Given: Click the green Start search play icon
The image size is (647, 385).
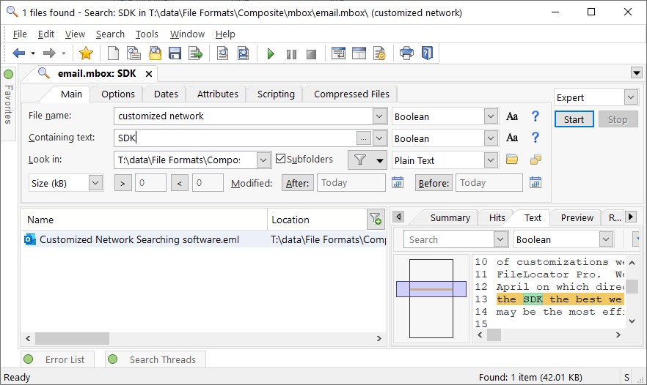Looking at the screenshot, I should click(271, 53).
